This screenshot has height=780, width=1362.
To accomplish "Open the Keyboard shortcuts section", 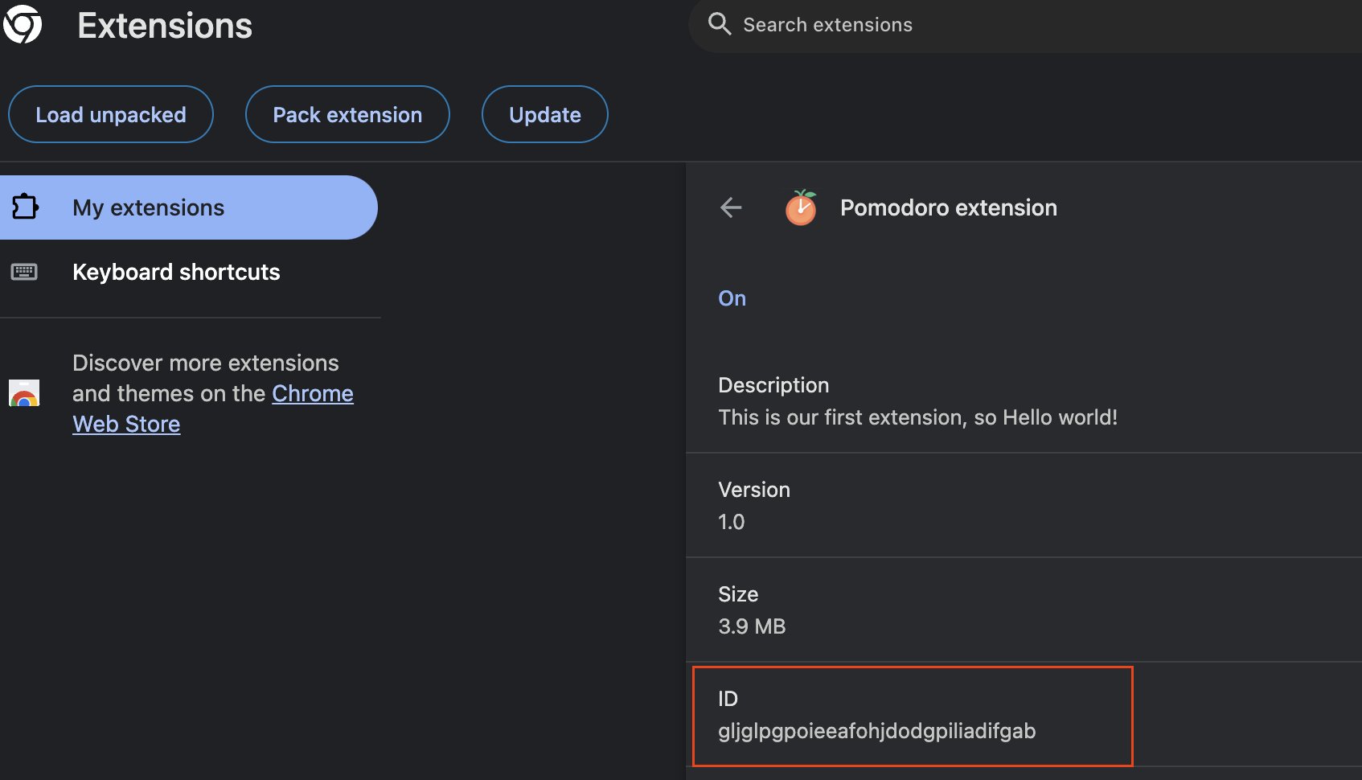I will point(188,272).
